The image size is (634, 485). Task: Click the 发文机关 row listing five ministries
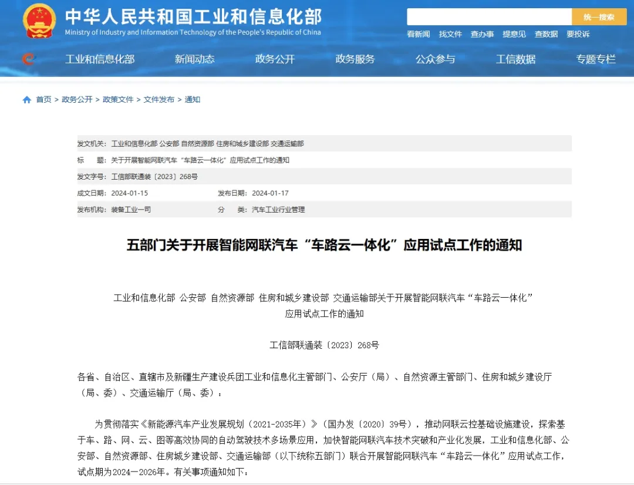coord(324,144)
